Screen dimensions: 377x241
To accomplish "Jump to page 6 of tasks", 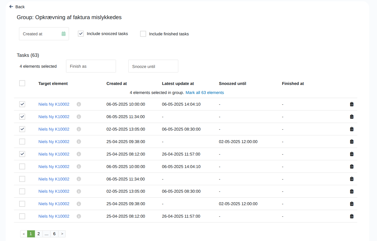I will click(x=54, y=234).
